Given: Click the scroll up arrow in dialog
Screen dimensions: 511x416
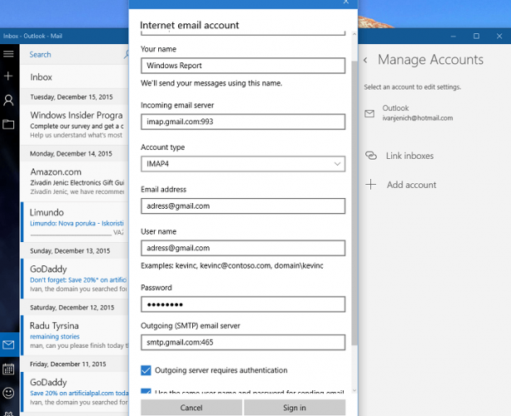Looking at the screenshot, I should point(355,34).
